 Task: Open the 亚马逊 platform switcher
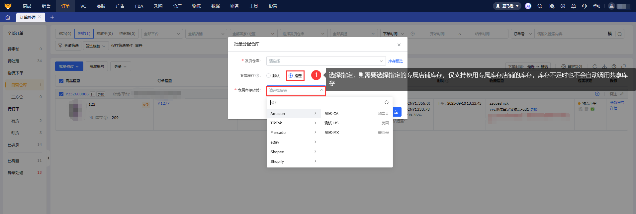pyautogui.click(x=507, y=6)
